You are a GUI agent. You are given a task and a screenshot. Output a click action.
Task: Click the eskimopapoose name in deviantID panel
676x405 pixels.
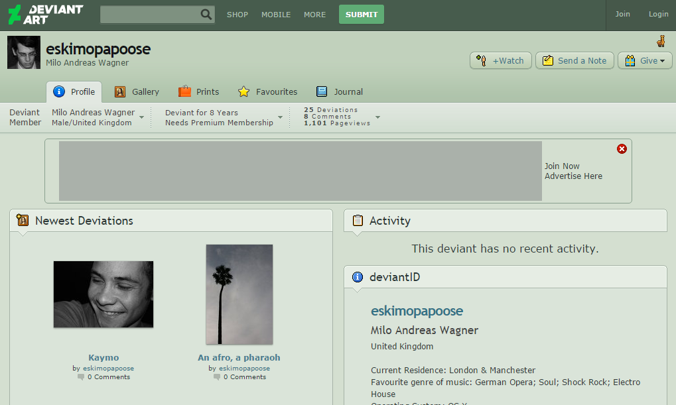pyautogui.click(x=417, y=311)
